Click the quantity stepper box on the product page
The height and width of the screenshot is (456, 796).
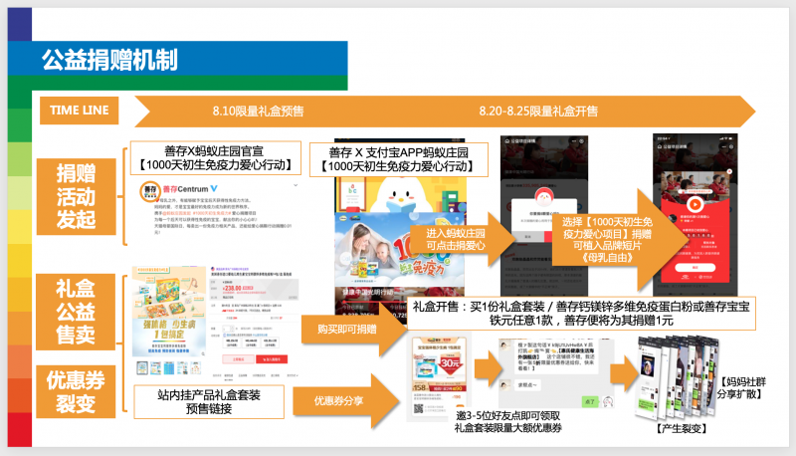pyautogui.click(x=228, y=329)
